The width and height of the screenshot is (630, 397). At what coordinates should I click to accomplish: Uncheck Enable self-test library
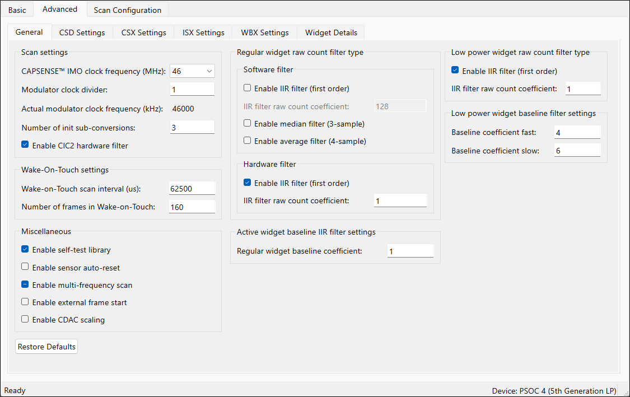[25, 249]
